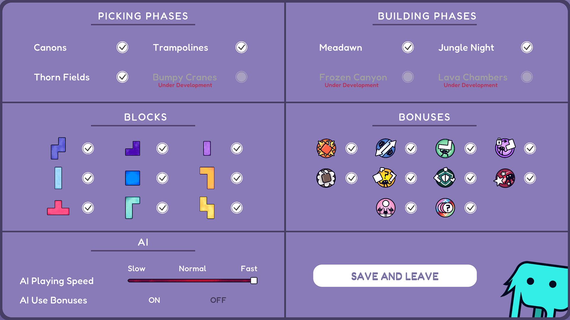Screen dimensions: 570x320
Task: Click the orange explosion bonus icon
Action: [x=326, y=148]
